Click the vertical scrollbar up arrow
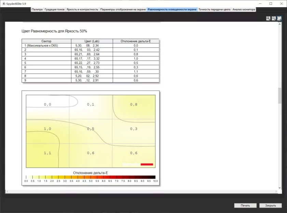287x213 pixels. point(279,24)
